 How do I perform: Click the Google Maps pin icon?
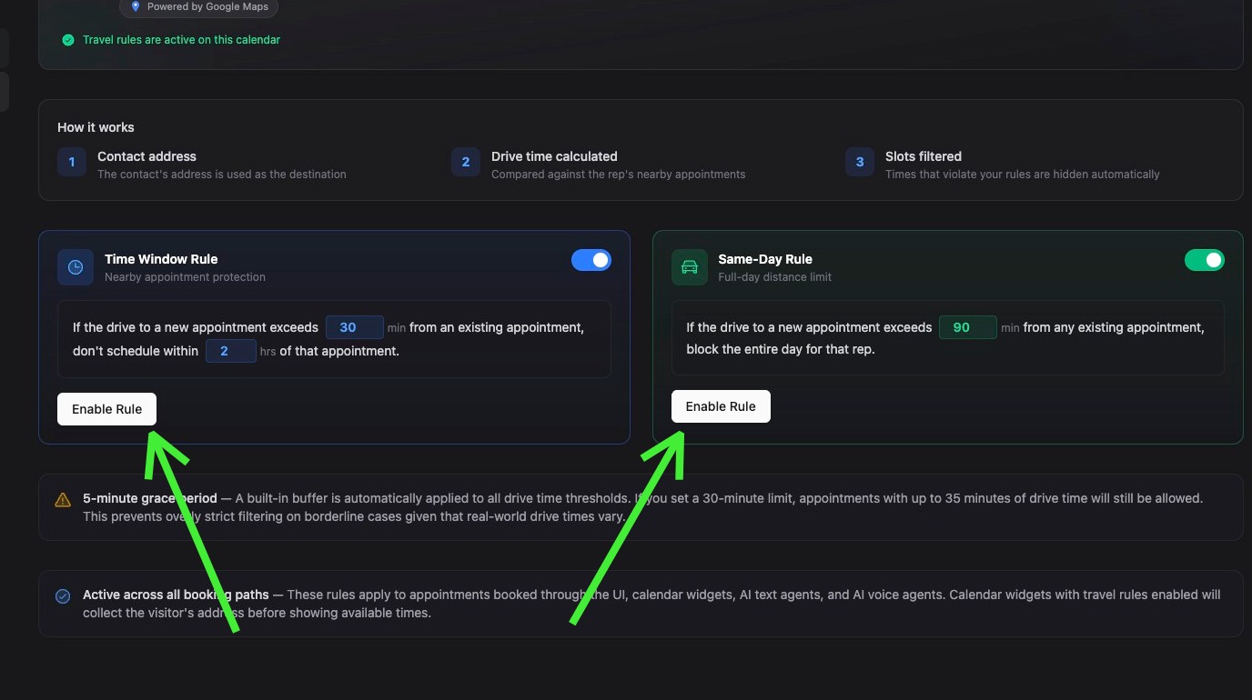click(x=136, y=6)
